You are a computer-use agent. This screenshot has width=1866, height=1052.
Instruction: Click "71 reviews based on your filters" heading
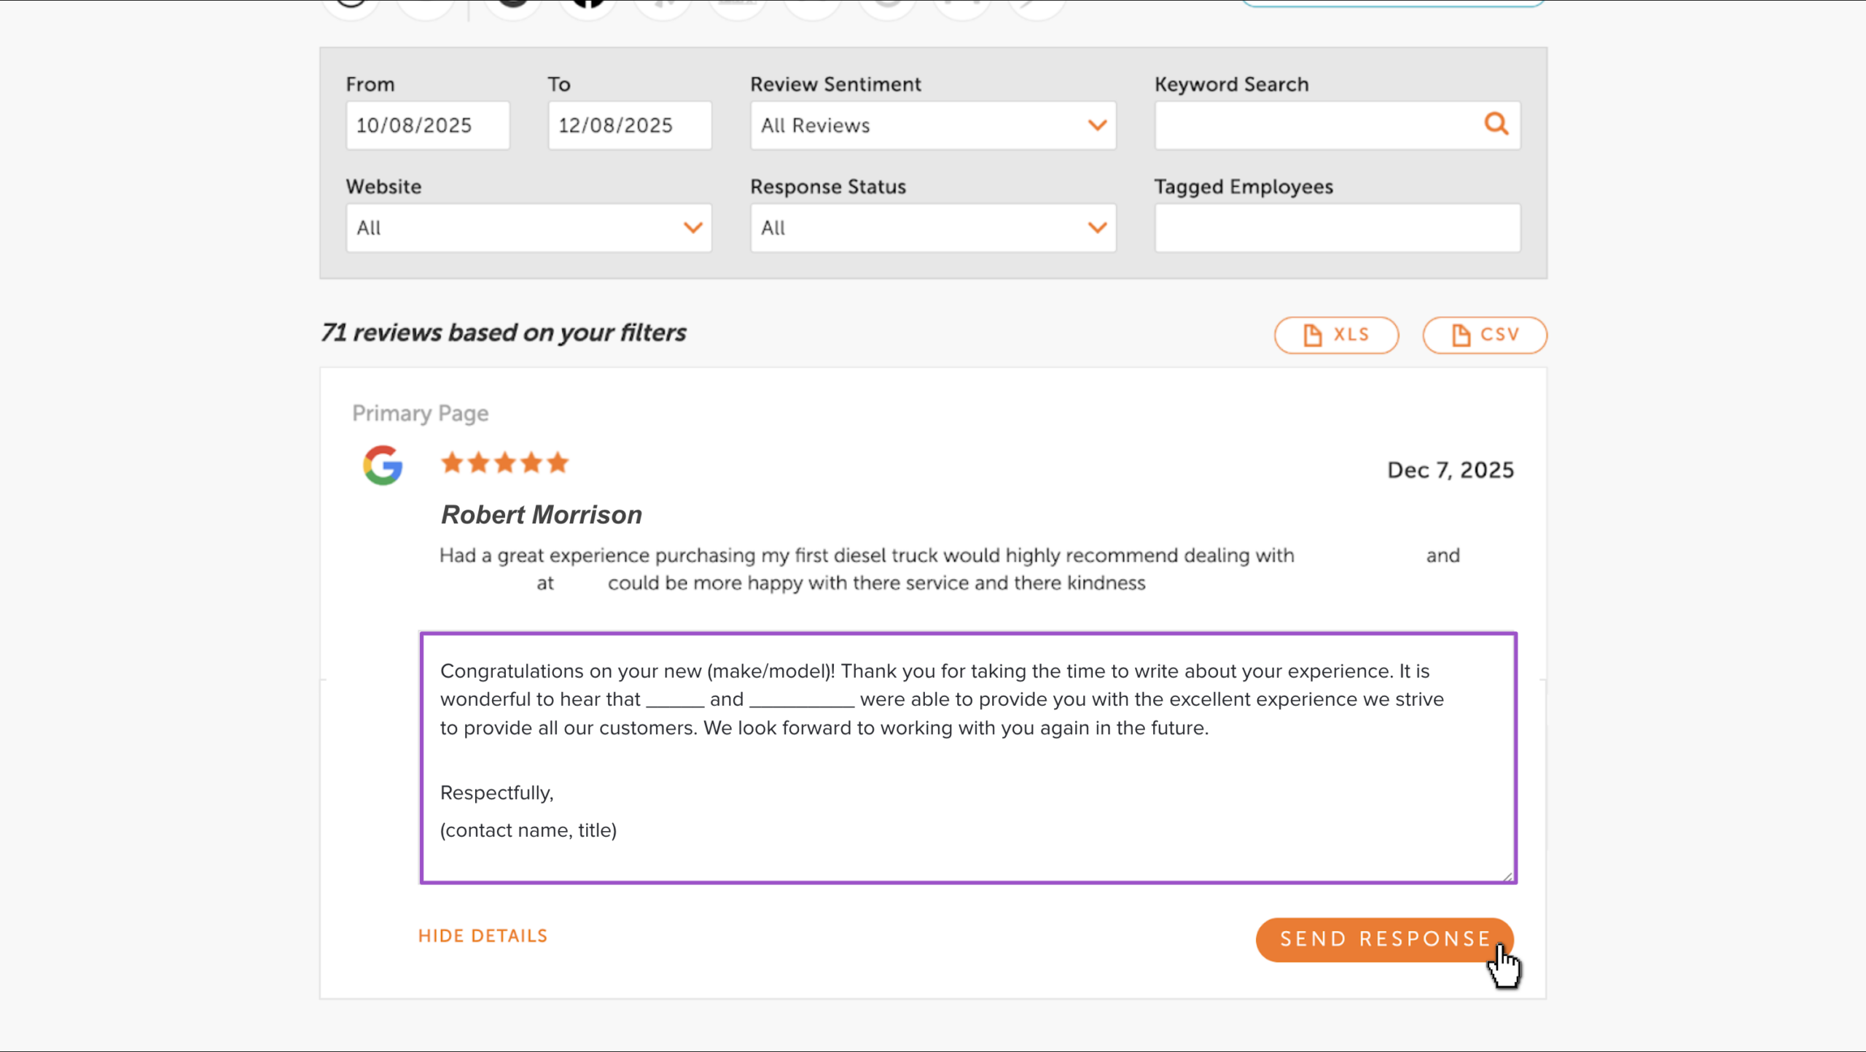[x=504, y=333]
